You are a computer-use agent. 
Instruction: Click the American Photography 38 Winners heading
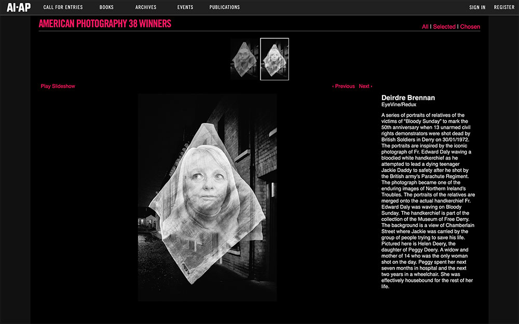point(105,24)
